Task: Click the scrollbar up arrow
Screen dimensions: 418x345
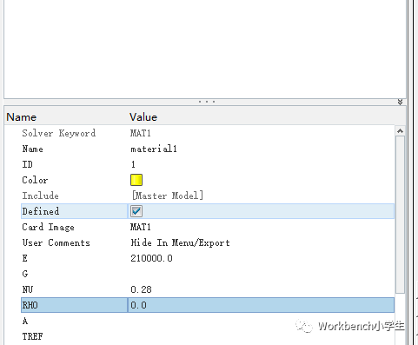Action: coord(400,131)
